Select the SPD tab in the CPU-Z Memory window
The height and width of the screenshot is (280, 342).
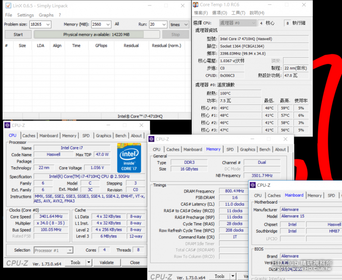tap(230, 149)
